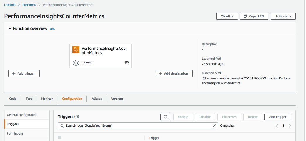
Task: Click the Fix errors button
Action: (229, 117)
